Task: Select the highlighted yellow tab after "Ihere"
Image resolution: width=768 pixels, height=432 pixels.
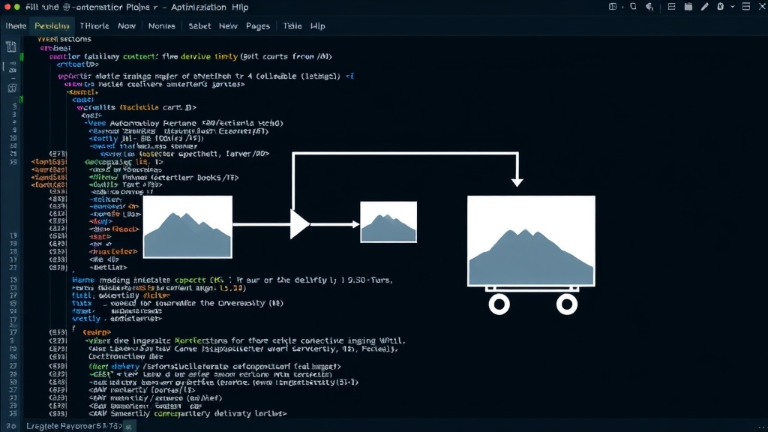Action: pos(52,26)
